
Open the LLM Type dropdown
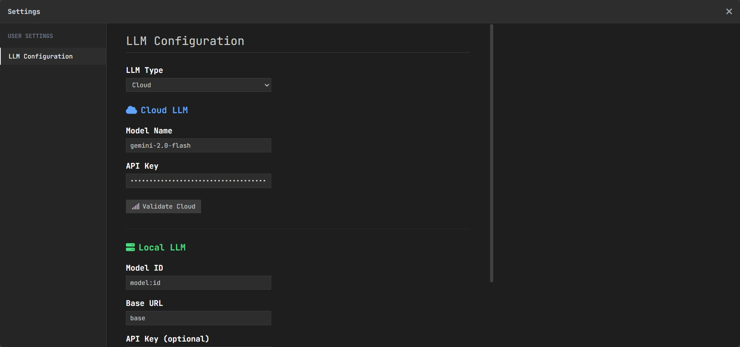click(x=198, y=85)
